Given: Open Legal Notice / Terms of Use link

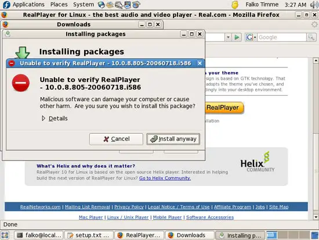Looking at the screenshot, I should [179, 207].
